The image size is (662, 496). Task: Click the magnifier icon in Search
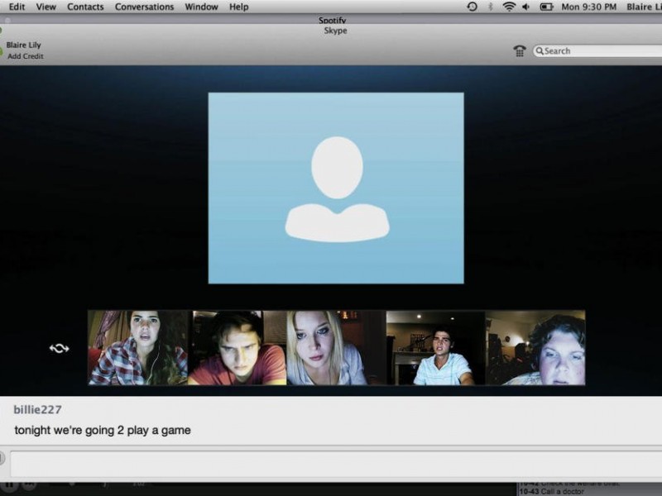click(x=540, y=50)
